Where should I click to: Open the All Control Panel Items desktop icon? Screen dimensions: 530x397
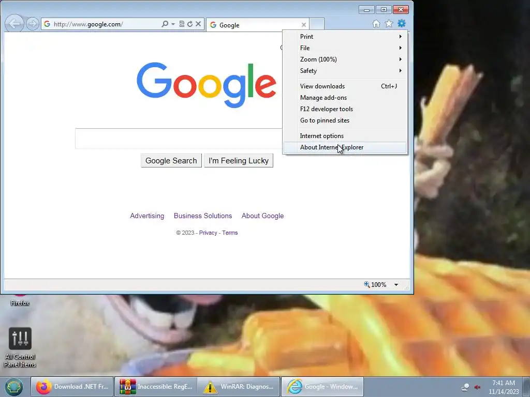pyautogui.click(x=20, y=347)
